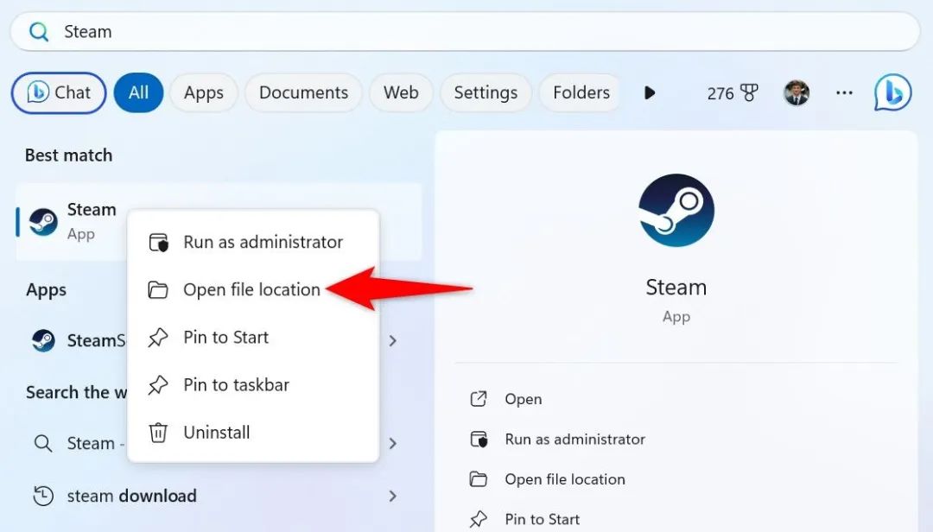Click Run as administrator in details pane
This screenshot has width=933, height=532.
pos(574,440)
